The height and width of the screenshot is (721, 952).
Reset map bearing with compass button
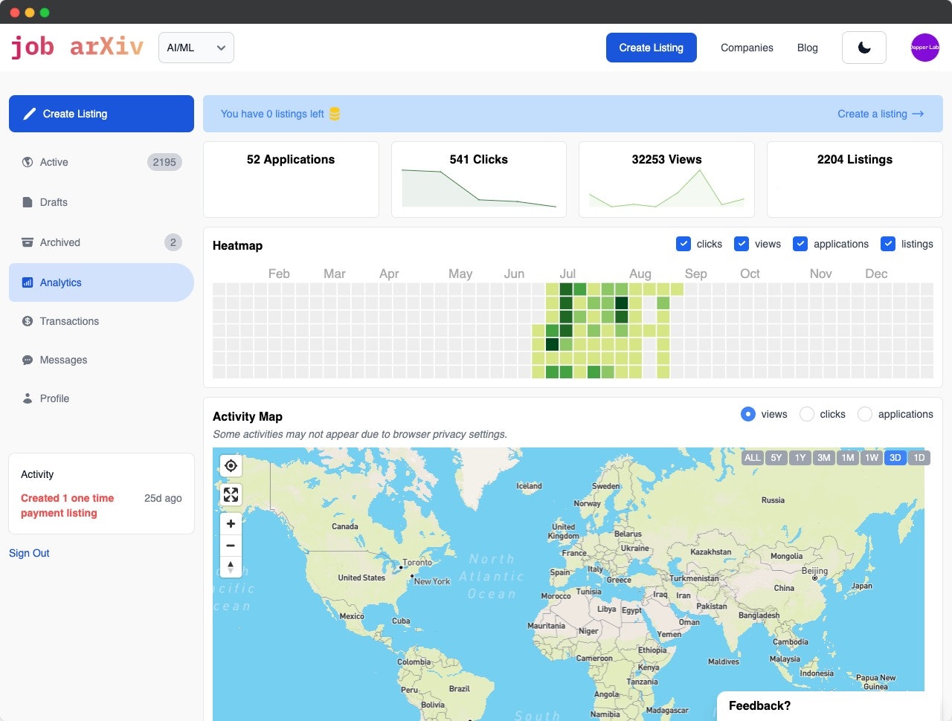click(231, 566)
